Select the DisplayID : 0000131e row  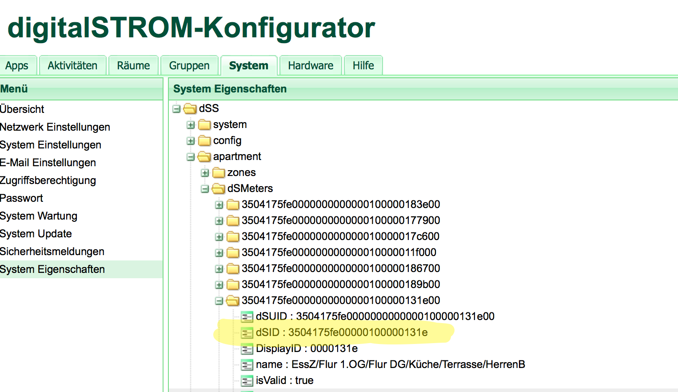(x=307, y=348)
